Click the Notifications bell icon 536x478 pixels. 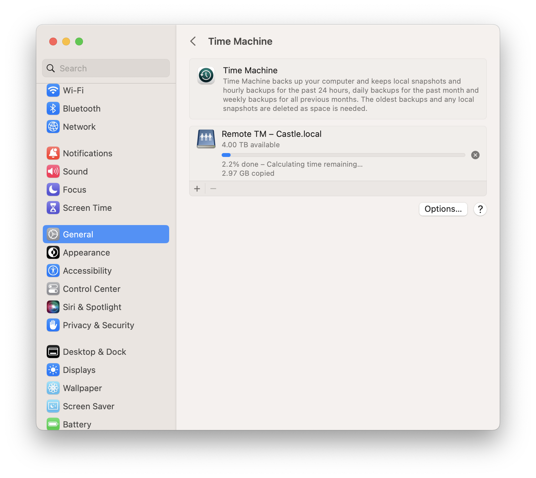(53, 153)
